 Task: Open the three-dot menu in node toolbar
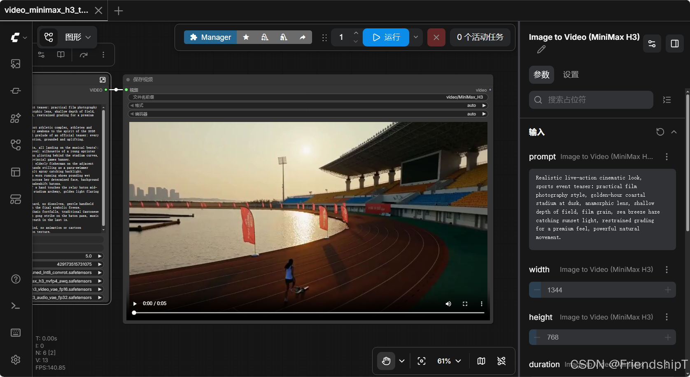pos(103,55)
